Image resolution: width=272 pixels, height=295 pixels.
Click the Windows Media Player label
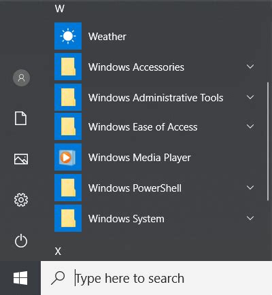[139, 158]
